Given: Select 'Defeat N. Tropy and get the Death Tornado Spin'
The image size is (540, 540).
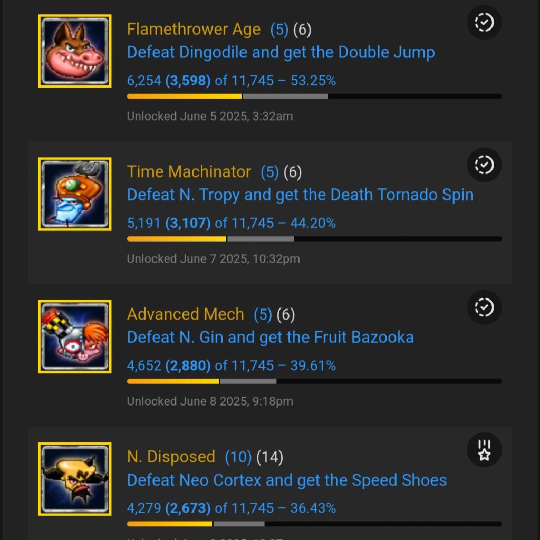Looking at the screenshot, I should [300, 195].
